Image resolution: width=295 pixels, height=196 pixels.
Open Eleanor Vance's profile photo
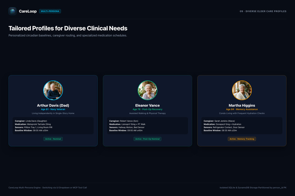[x=147, y=90]
